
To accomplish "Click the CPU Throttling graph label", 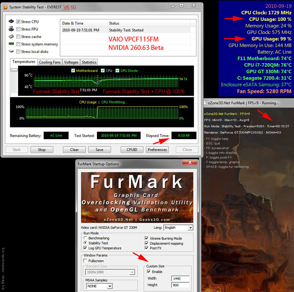I will [113, 102].
